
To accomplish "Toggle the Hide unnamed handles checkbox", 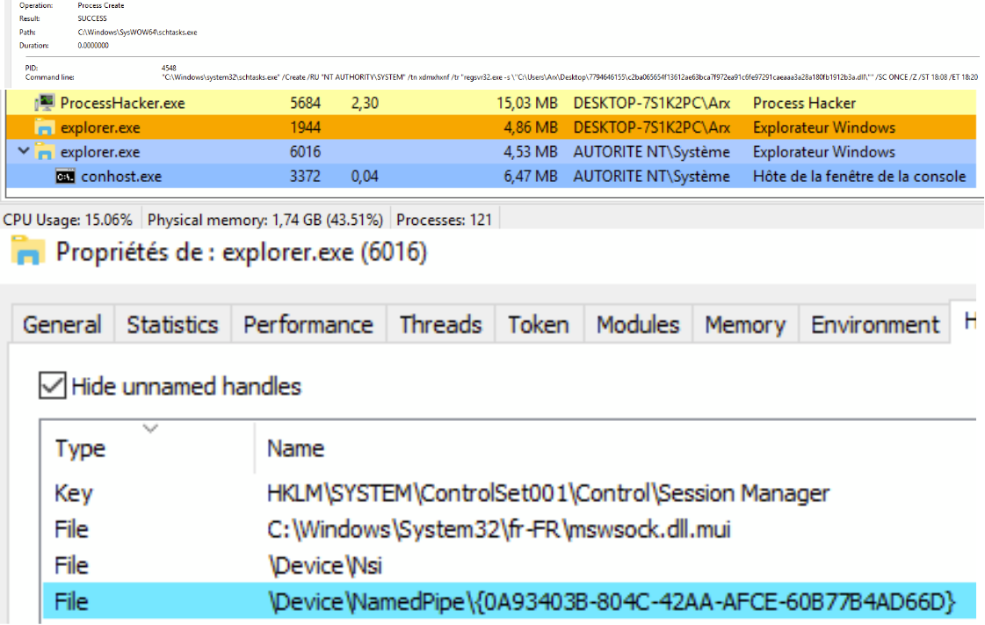I will pyautogui.click(x=53, y=386).
